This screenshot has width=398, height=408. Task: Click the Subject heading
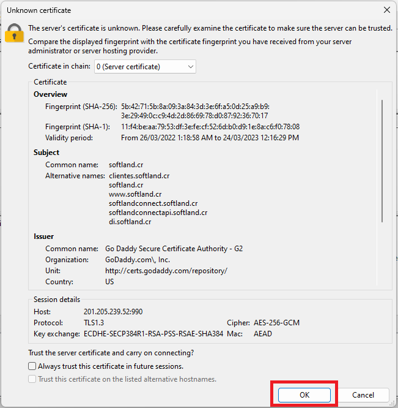pyautogui.click(x=46, y=153)
